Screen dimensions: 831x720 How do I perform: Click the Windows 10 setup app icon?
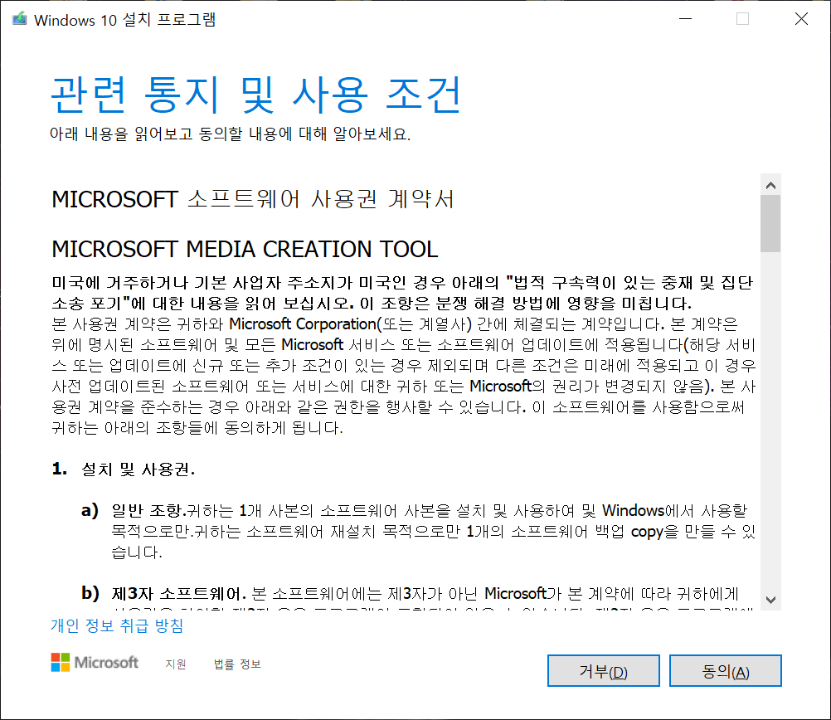20,19
